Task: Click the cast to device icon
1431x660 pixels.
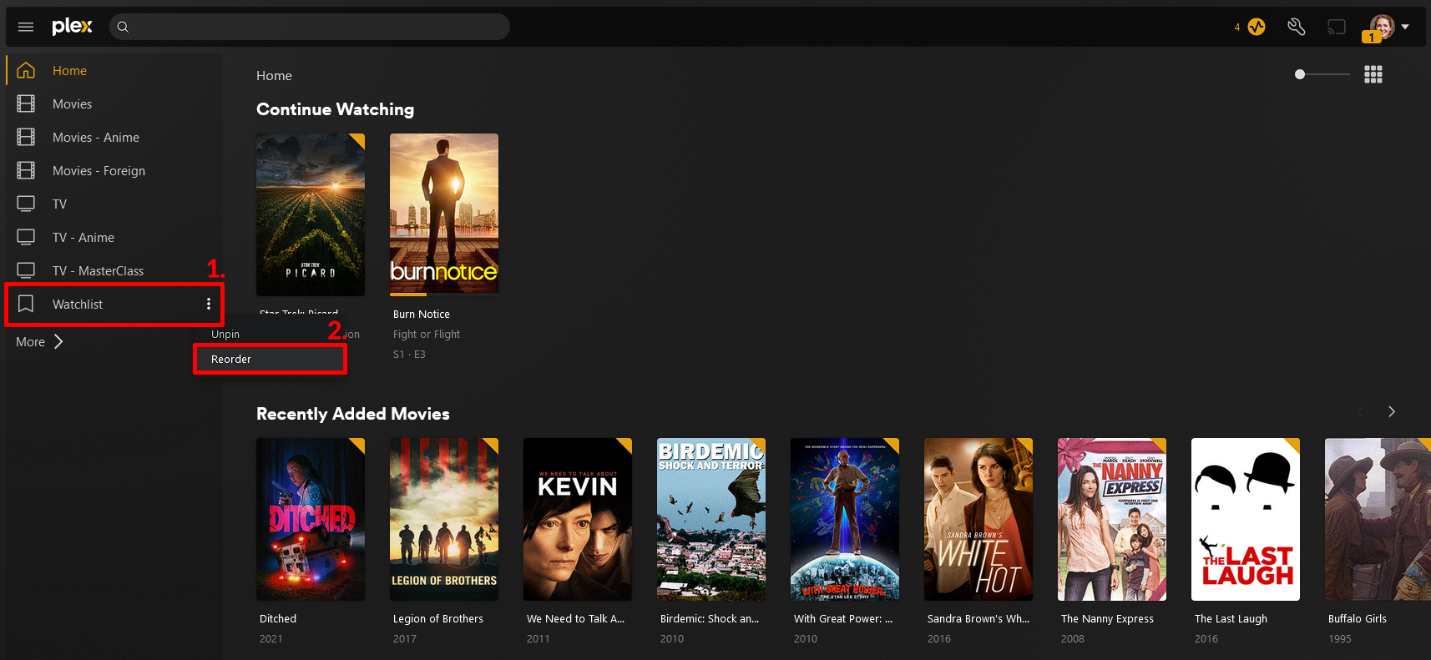Action: coord(1337,27)
